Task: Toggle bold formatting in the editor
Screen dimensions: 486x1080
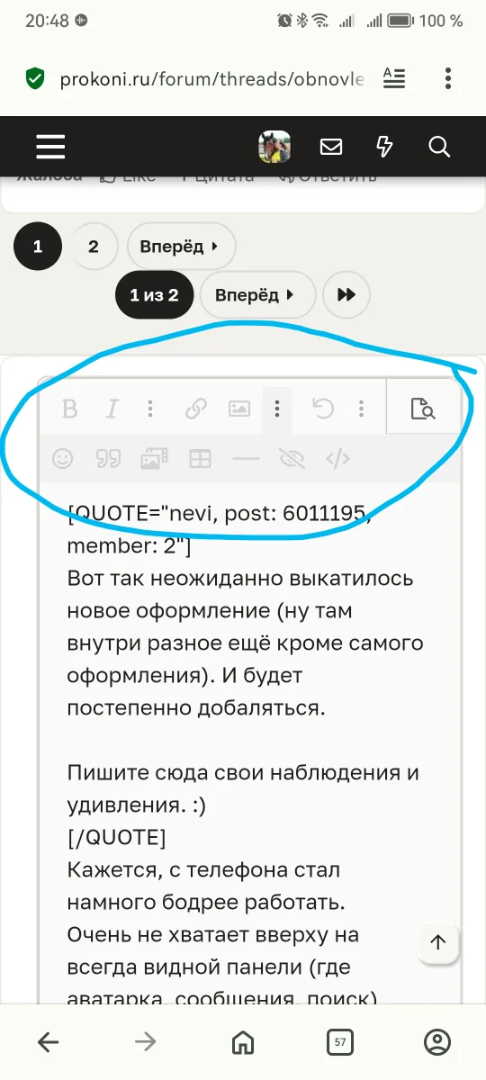Action: click(x=69, y=409)
